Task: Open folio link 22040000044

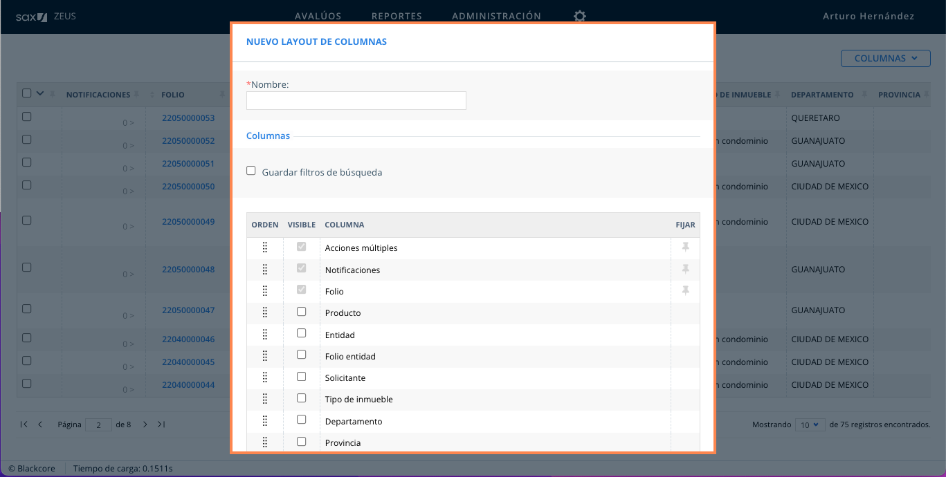Action: (x=188, y=385)
